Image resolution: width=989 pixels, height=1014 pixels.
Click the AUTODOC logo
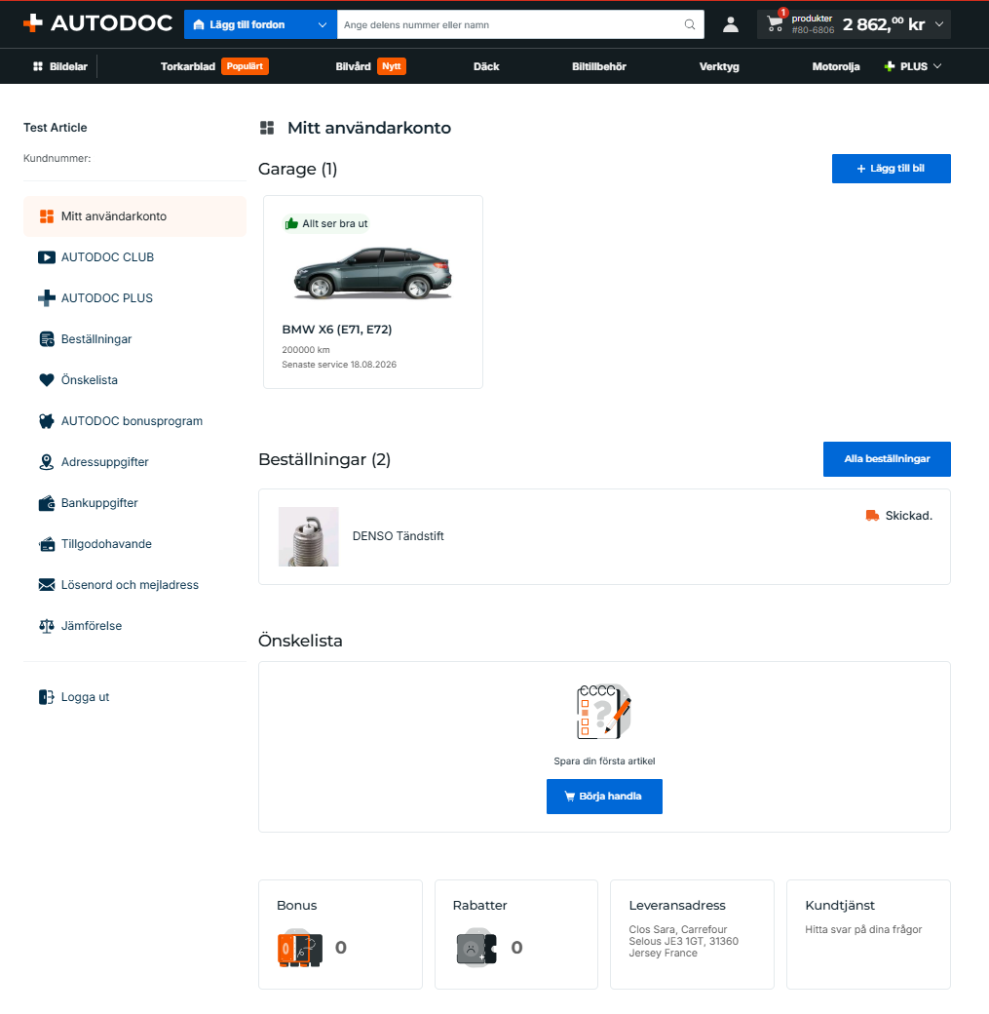[x=97, y=24]
